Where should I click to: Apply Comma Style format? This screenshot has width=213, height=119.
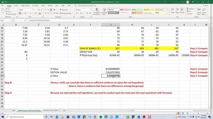(x=84, y=13)
